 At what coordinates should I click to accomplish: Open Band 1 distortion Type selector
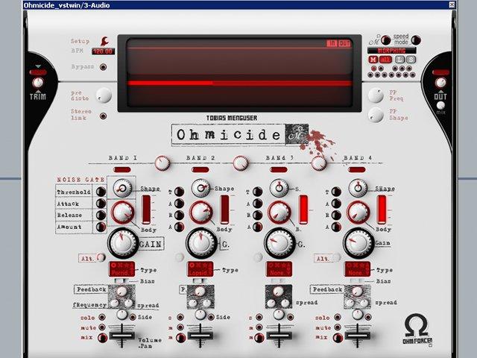click(x=122, y=269)
